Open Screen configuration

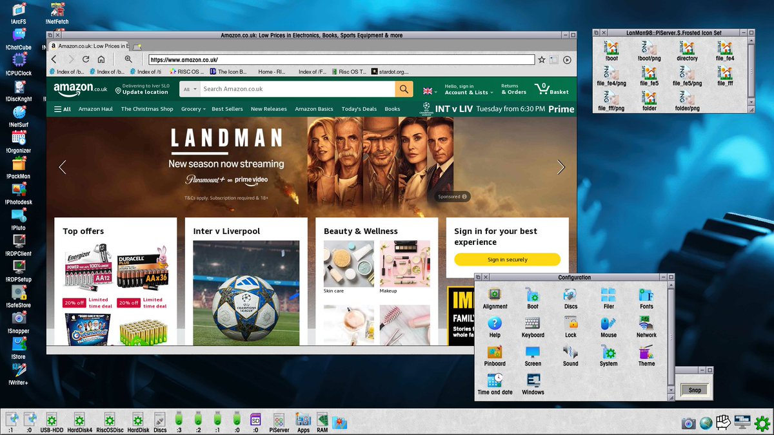tap(532, 355)
